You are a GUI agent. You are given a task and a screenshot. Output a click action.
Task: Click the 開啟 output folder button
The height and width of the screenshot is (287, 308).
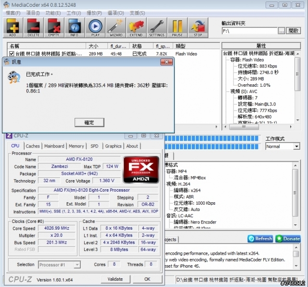pos(294,31)
